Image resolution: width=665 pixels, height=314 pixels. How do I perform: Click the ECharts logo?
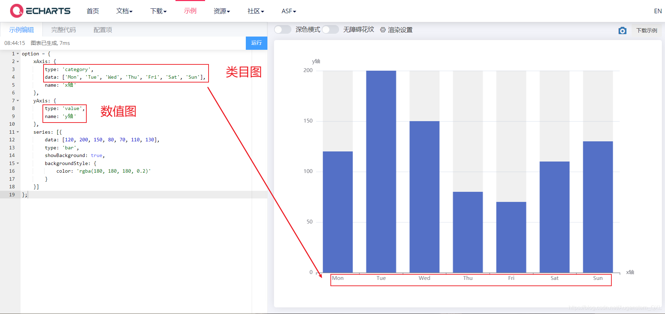click(x=40, y=11)
